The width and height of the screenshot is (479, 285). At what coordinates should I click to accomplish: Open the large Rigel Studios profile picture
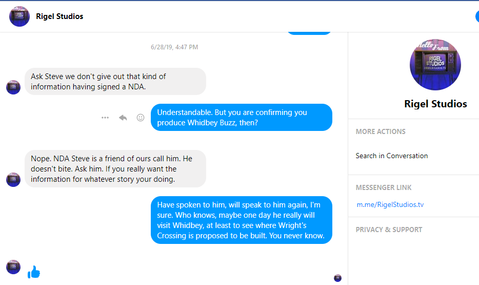435,64
